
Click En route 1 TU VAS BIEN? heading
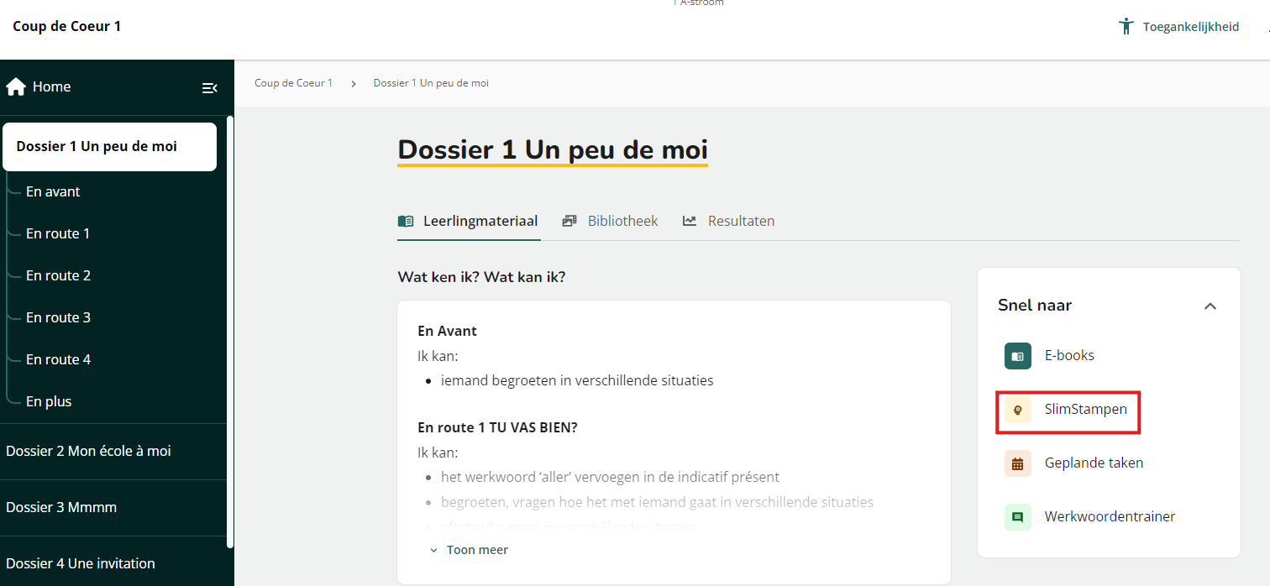click(x=497, y=428)
